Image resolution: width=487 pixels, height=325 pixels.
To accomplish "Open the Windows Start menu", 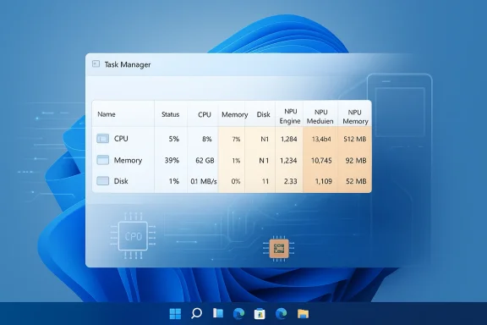I will click(x=176, y=313).
